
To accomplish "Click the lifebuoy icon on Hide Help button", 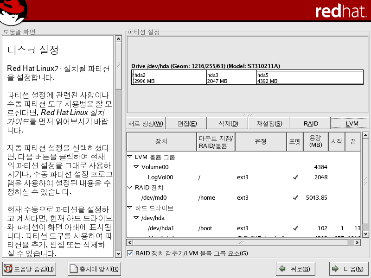I will pos(8,269).
